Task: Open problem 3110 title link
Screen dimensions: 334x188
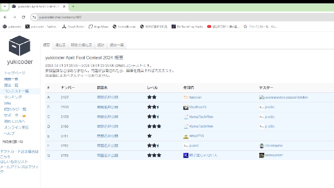Action: click(x=108, y=127)
